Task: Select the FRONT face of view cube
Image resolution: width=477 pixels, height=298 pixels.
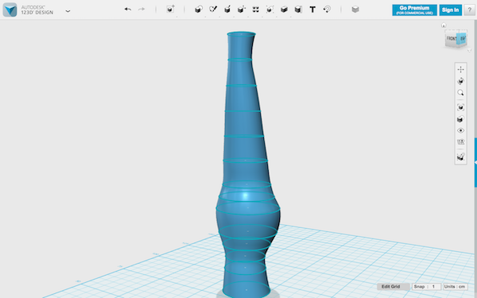Action: click(x=451, y=38)
